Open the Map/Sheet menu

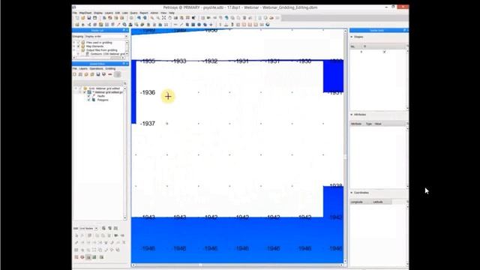pos(85,13)
